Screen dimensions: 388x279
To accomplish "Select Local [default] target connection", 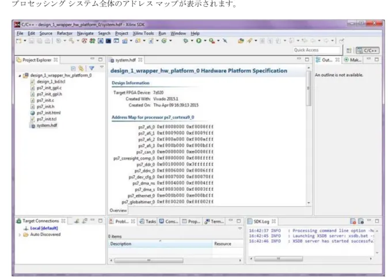I will (44, 228).
